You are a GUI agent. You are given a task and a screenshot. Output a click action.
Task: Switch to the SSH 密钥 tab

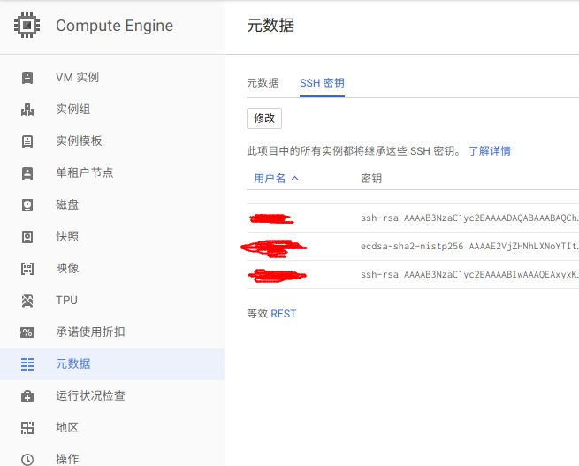tap(322, 83)
